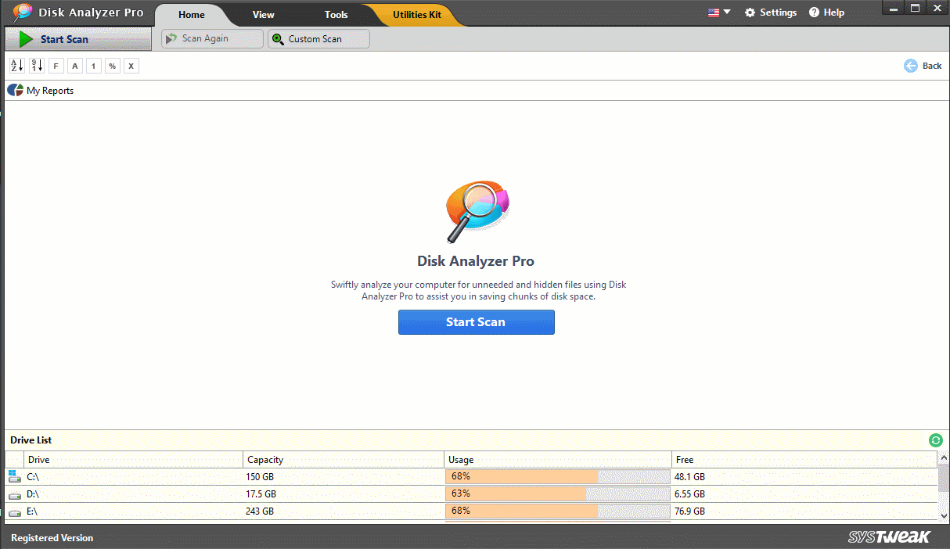This screenshot has width=950, height=549.
Task: Select the 48.1 GB free cell
Action: pyautogui.click(x=804, y=477)
